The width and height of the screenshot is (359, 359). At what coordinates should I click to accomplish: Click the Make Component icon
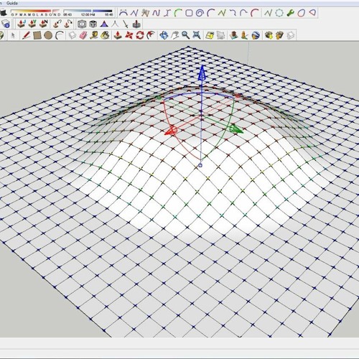[x=72, y=35]
